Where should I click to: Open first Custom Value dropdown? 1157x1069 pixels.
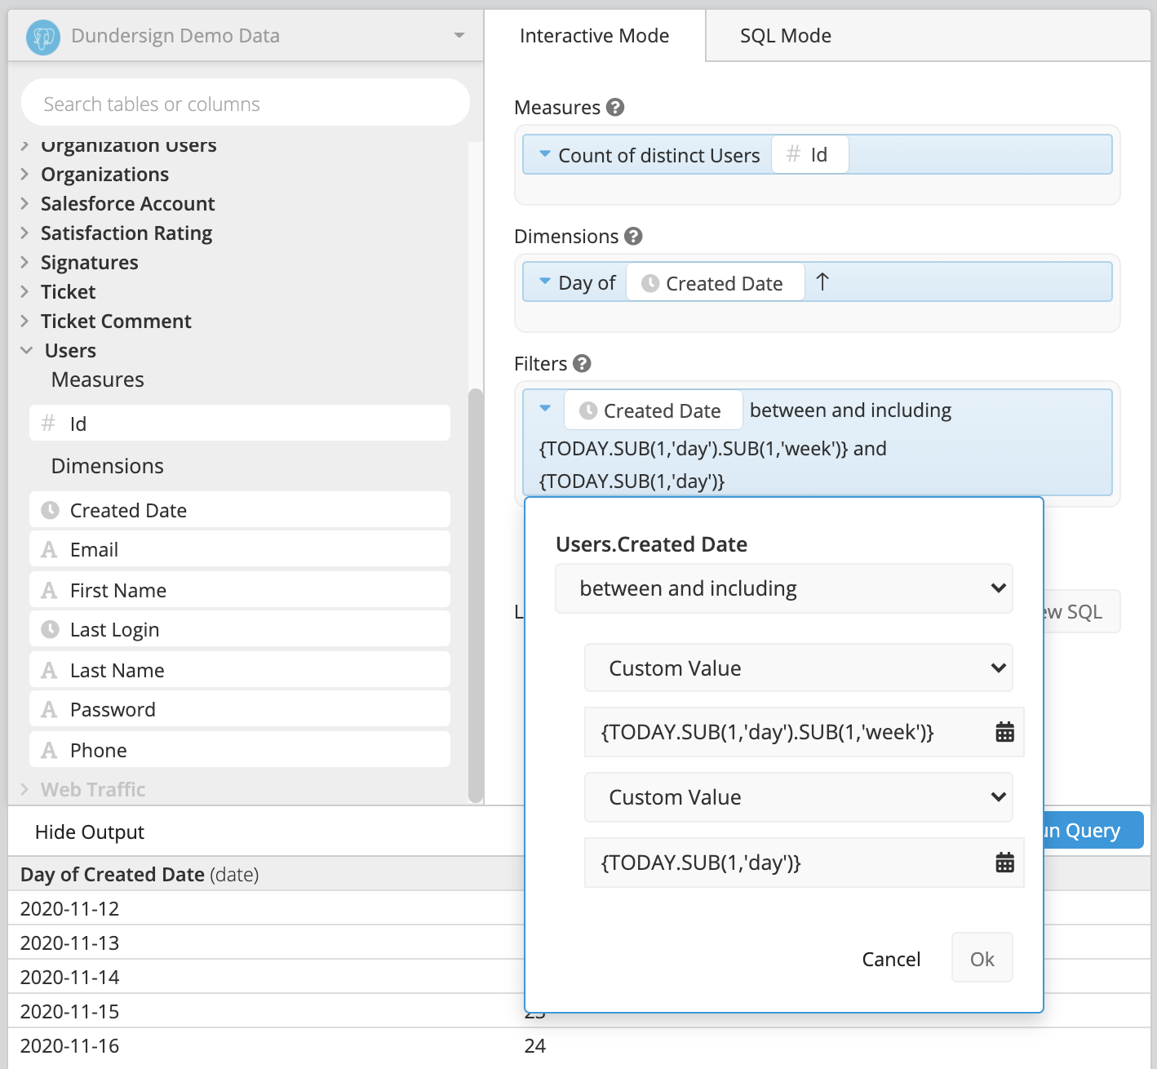799,668
